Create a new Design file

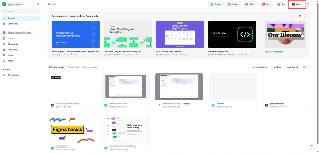coord(216,4)
